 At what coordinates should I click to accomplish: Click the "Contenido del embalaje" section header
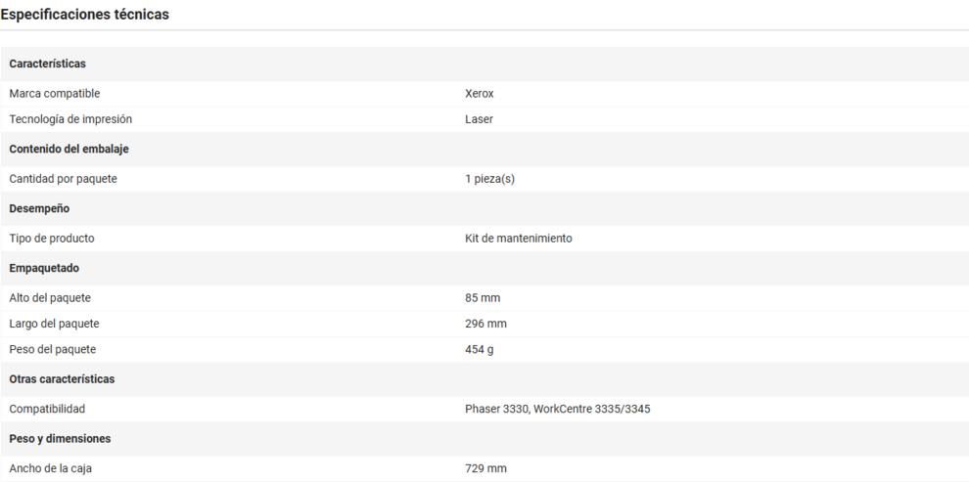coord(69,149)
